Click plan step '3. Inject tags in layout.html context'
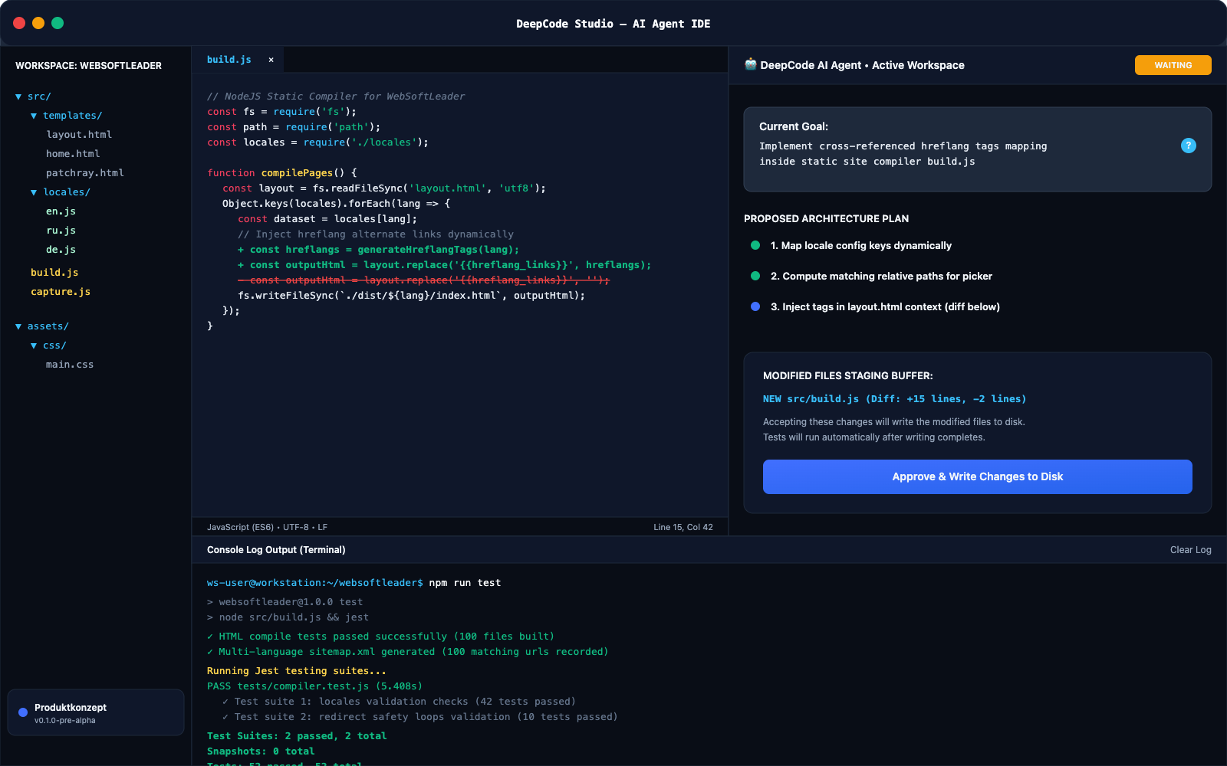The height and width of the screenshot is (766, 1227). coord(885,306)
